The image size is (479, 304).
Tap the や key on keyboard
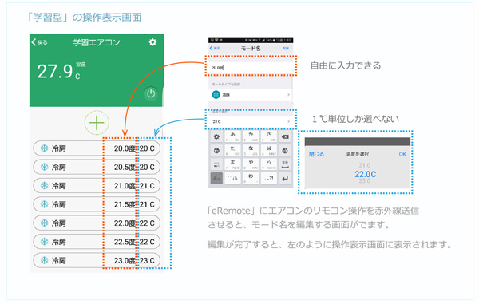pos(251,164)
